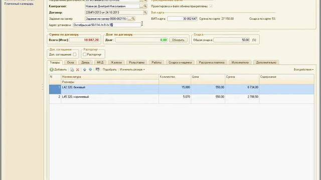Tick the Расторгнут checkbox
This screenshot has height=180, width=321.
[85, 54]
